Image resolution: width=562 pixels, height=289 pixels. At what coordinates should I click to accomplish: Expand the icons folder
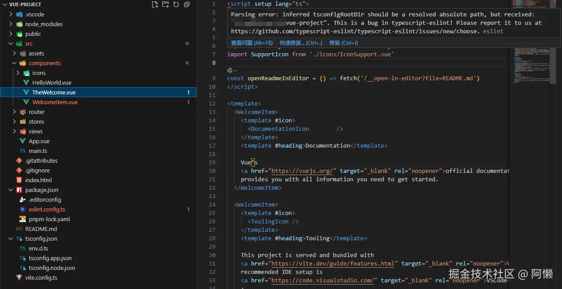click(18, 73)
